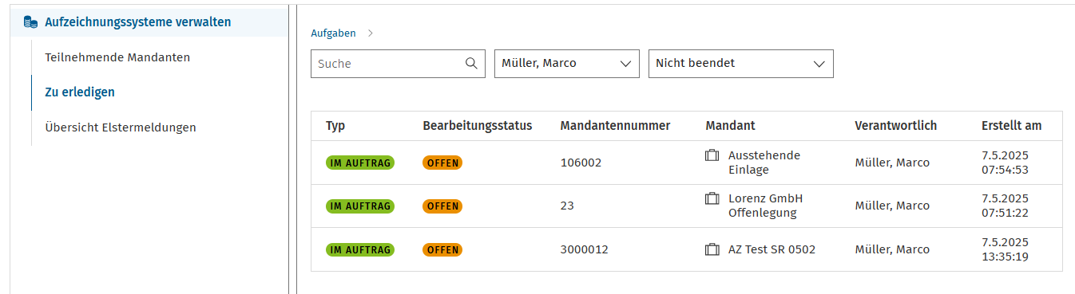Image resolution: width=1075 pixels, height=294 pixels.
Task: Click briefcase icon beside Lorenz GmbH Offenlegung
Action: 712,198
